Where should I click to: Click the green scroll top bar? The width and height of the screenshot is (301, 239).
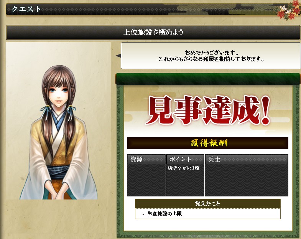tap(208, 79)
